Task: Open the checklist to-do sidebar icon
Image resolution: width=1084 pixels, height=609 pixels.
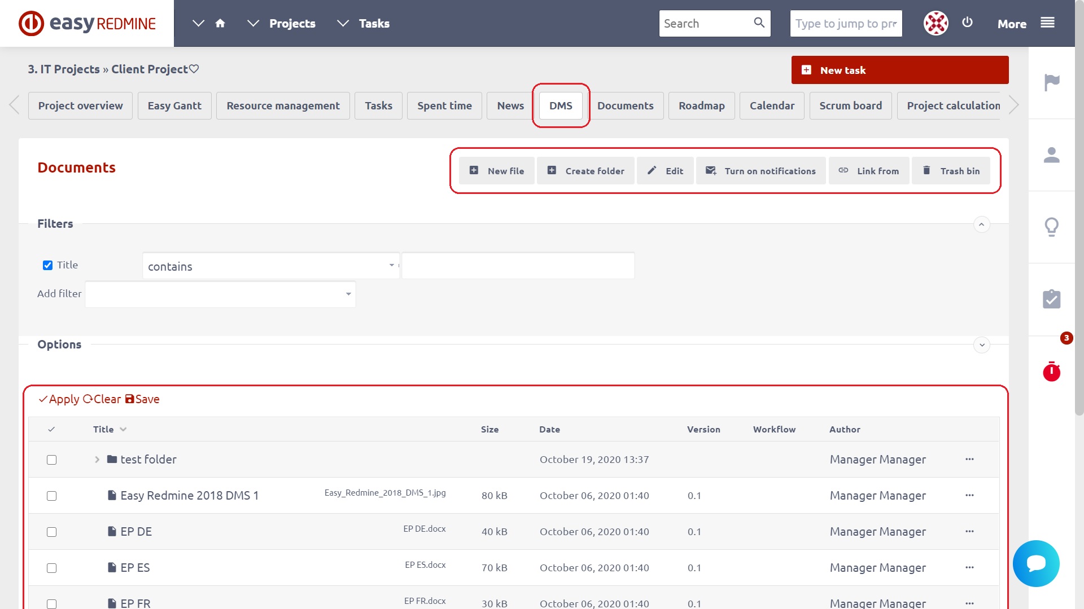Action: 1051,299
